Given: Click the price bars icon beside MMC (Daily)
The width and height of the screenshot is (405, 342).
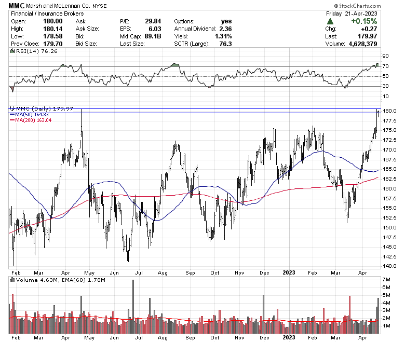Looking at the screenshot, I should [12, 108].
